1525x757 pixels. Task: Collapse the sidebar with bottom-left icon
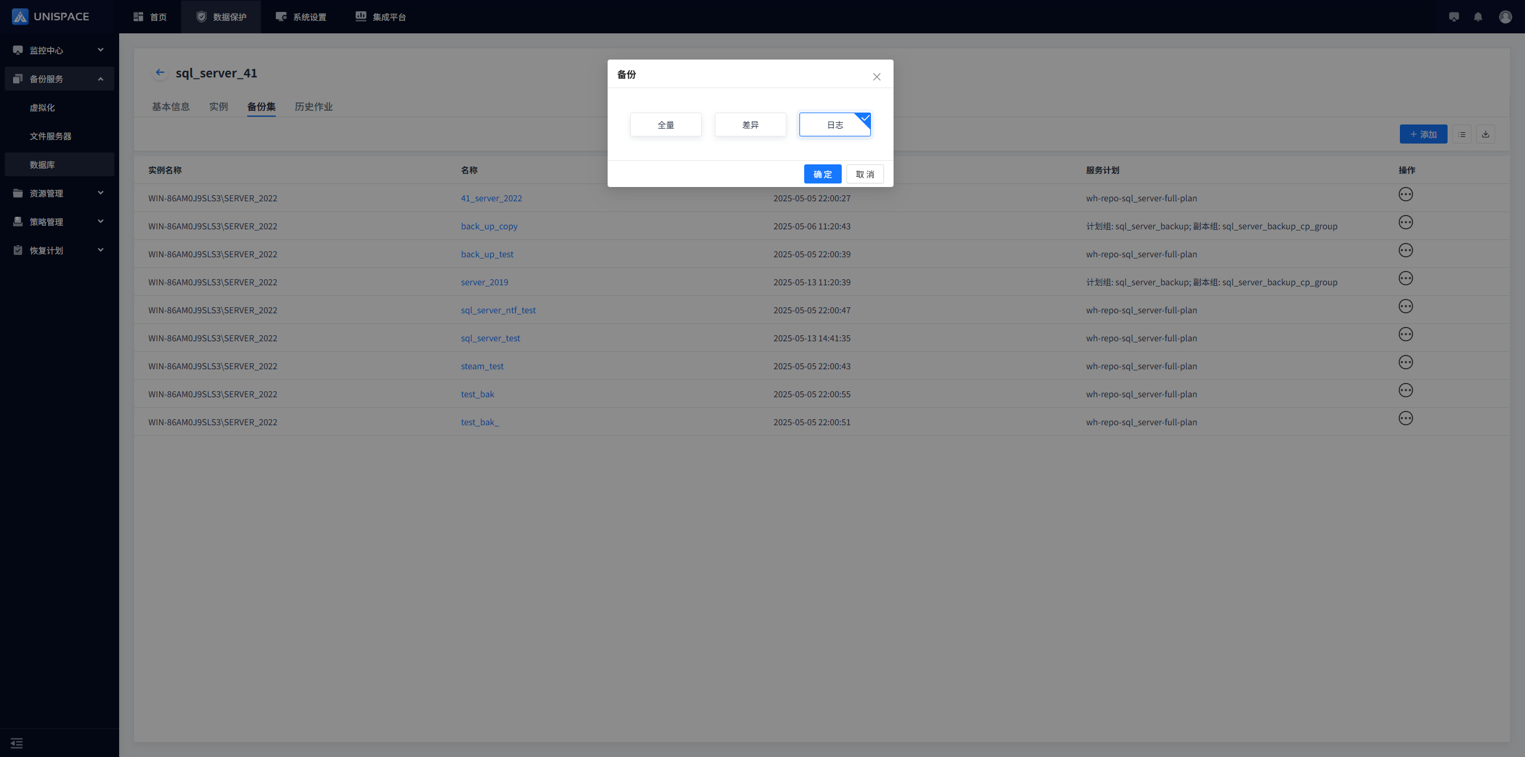[17, 743]
